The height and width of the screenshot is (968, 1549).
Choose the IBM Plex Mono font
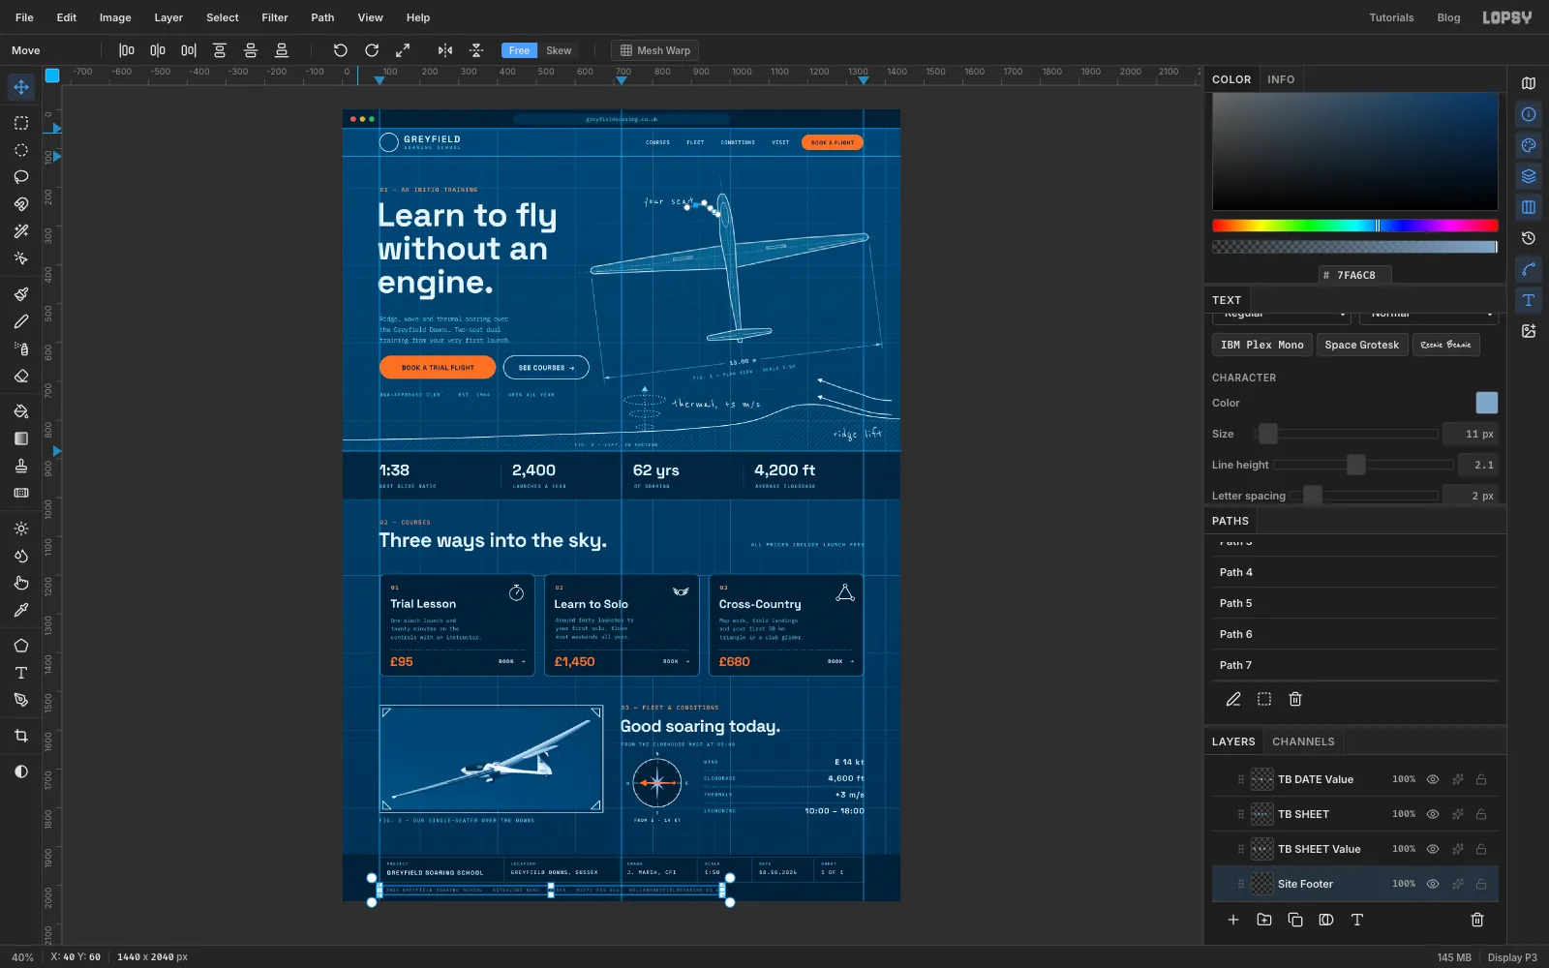pos(1261,345)
